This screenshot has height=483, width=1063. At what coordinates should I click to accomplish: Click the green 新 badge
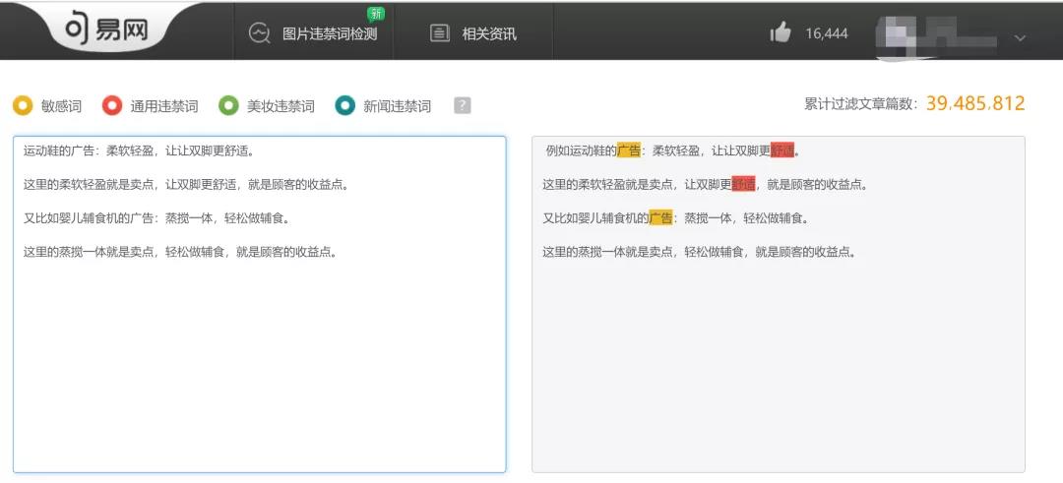376,14
